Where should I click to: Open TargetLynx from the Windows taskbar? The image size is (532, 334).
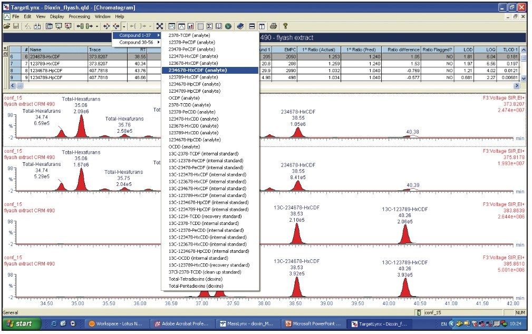coord(382,323)
